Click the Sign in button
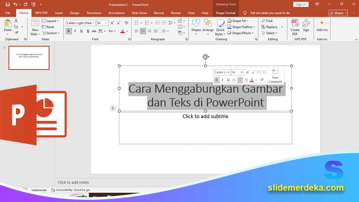 point(301,4)
